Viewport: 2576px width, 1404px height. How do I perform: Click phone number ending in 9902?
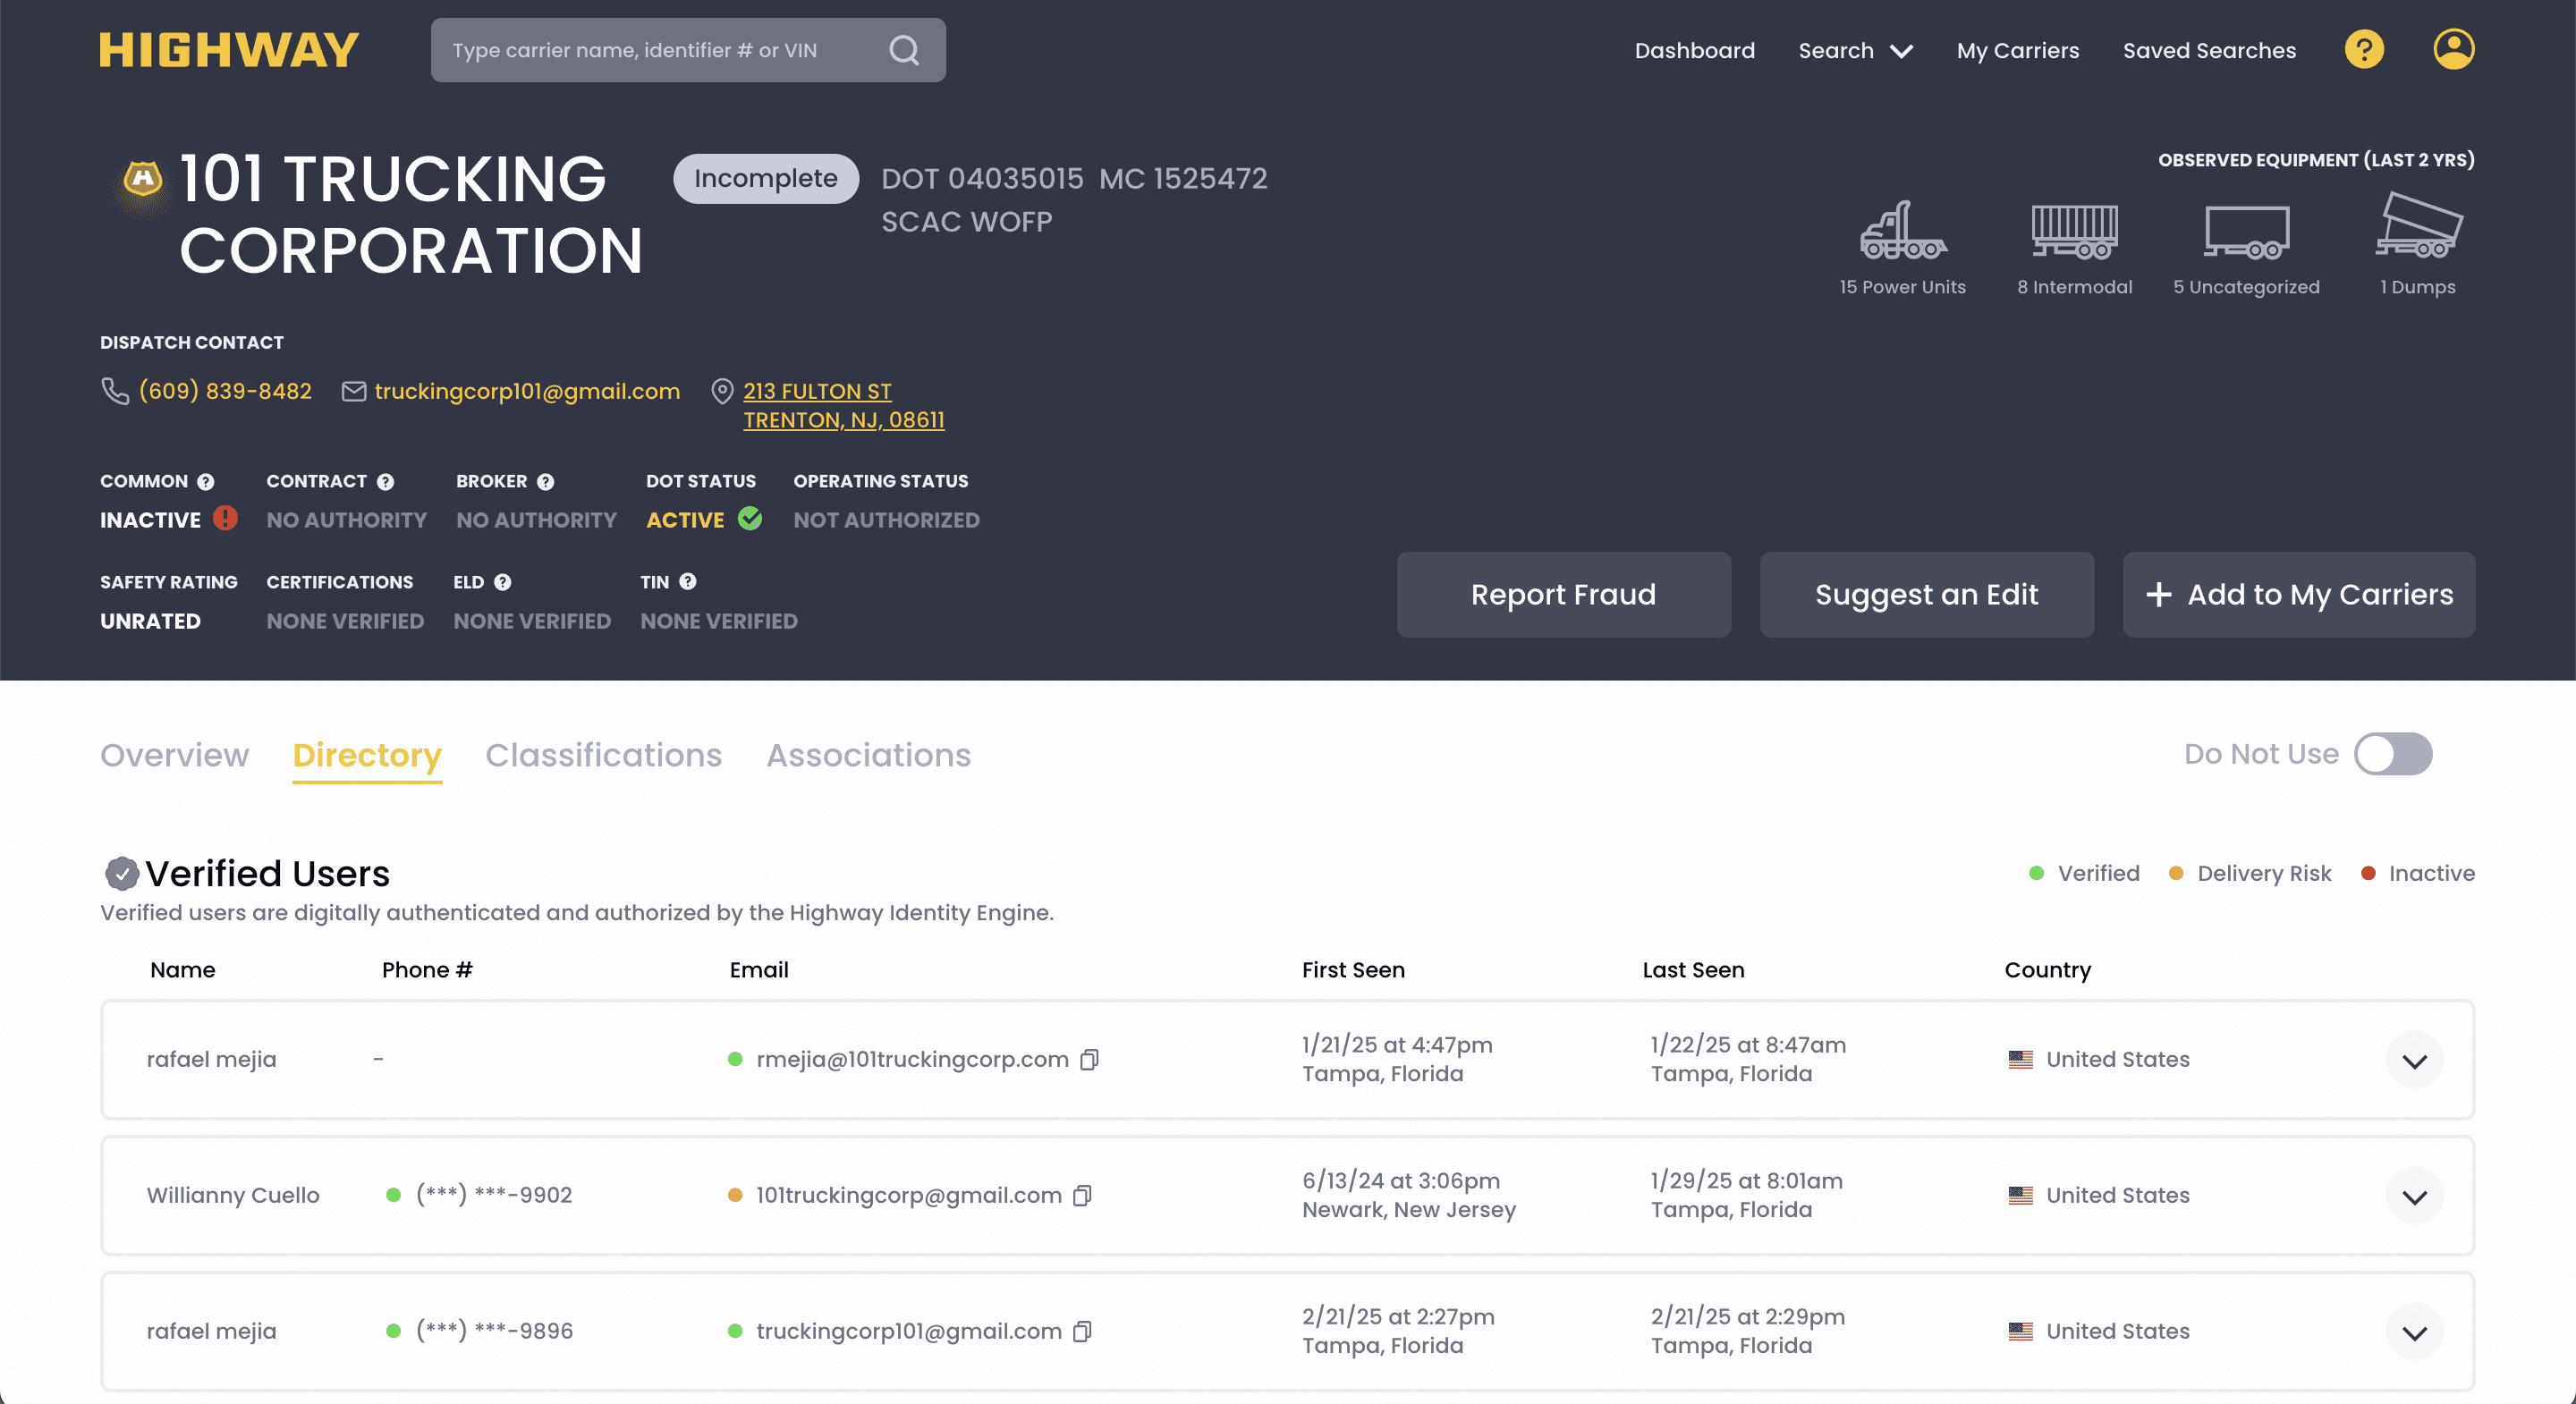[x=494, y=1195]
